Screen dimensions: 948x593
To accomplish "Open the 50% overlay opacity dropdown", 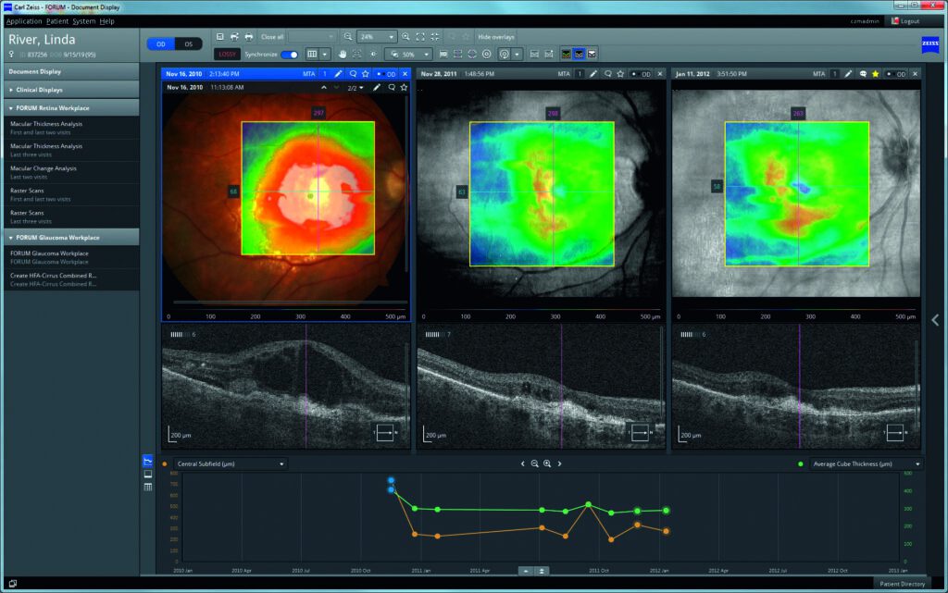I will coord(410,55).
